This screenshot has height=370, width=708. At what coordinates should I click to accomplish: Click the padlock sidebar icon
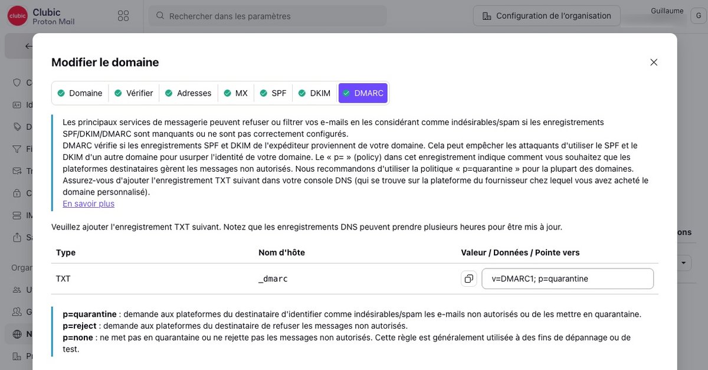tap(17, 193)
